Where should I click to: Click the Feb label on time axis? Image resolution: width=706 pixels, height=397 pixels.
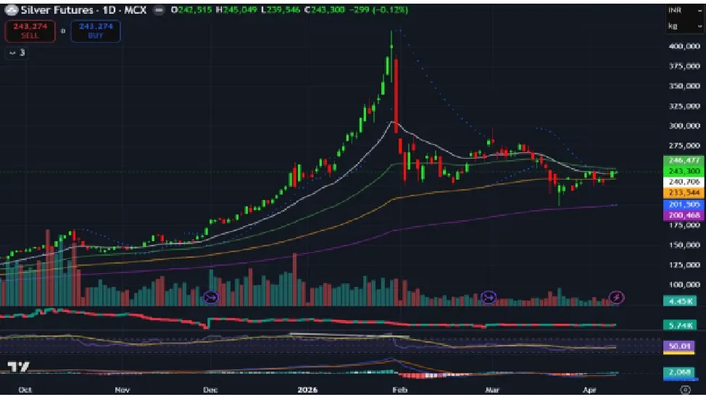tap(399, 390)
